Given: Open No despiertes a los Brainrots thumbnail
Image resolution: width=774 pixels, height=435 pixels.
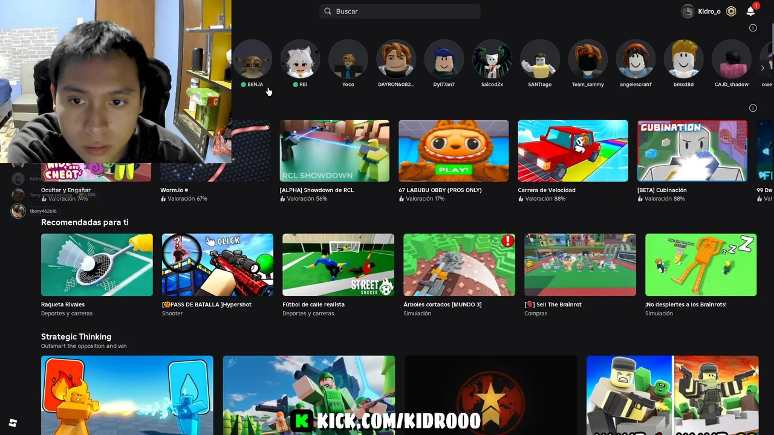Looking at the screenshot, I should tap(701, 265).
